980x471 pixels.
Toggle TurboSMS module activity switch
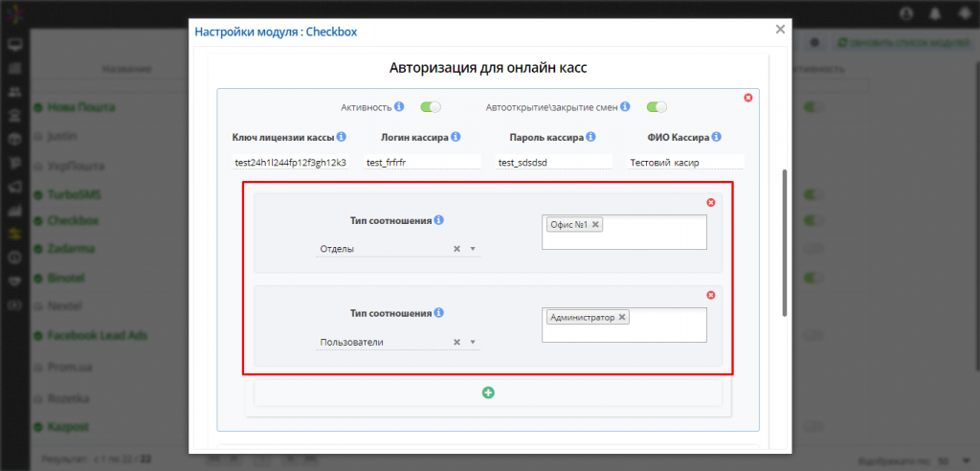814,195
